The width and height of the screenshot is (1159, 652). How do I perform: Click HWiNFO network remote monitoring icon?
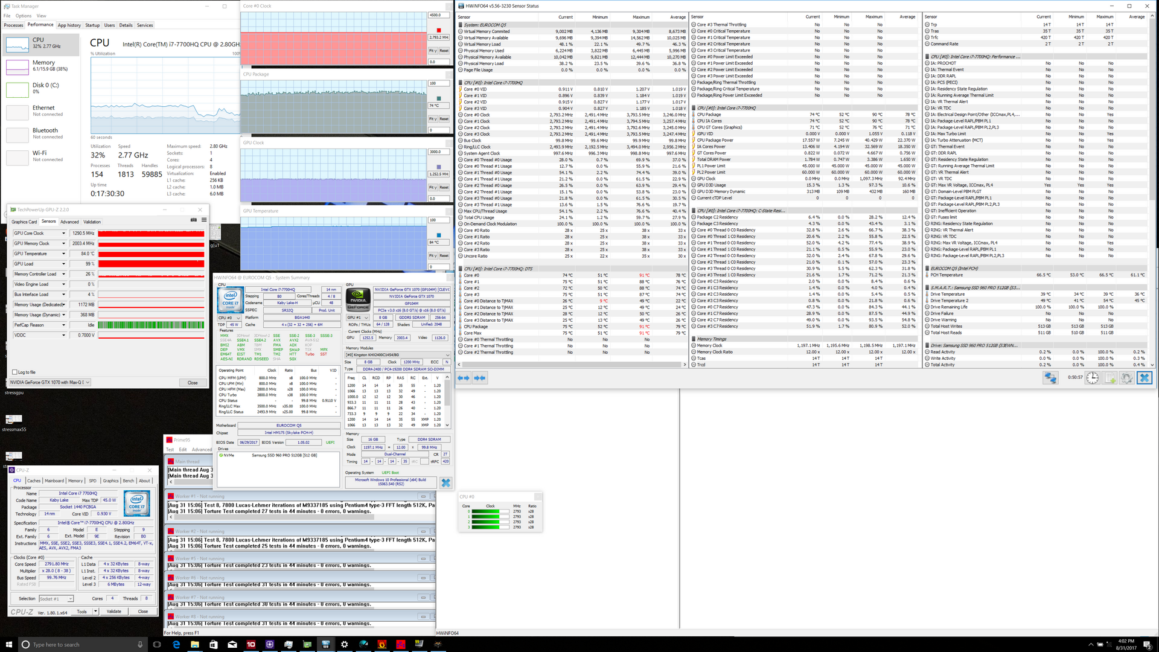(x=1050, y=378)
